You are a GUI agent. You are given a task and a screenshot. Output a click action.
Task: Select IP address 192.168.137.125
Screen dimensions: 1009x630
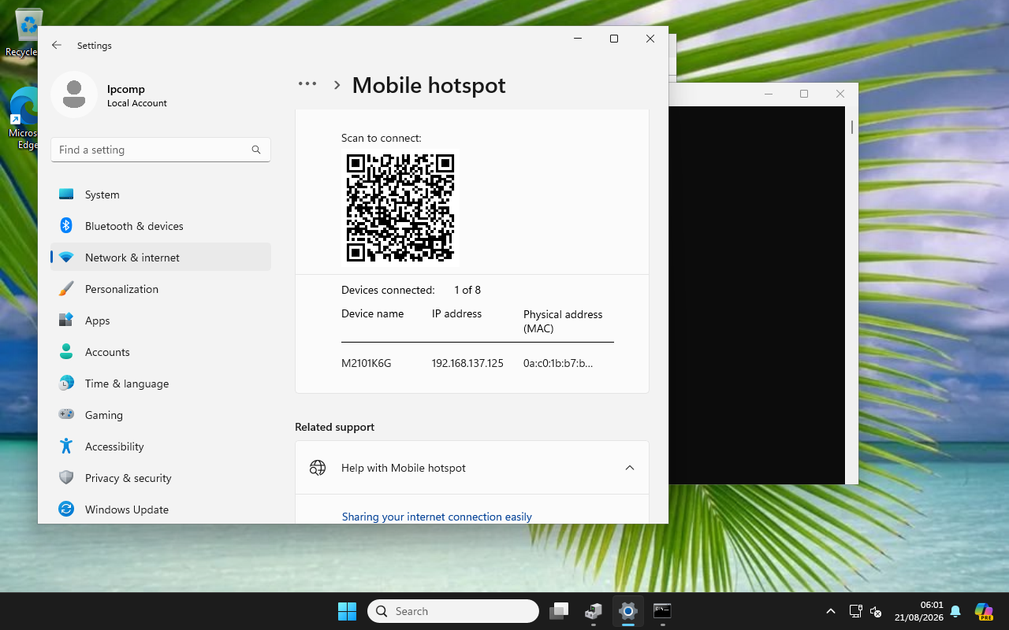467,363
